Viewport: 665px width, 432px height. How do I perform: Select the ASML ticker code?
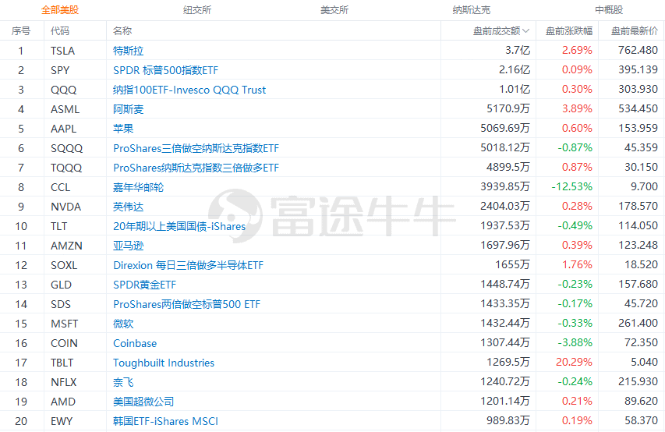tap(65, 109)
